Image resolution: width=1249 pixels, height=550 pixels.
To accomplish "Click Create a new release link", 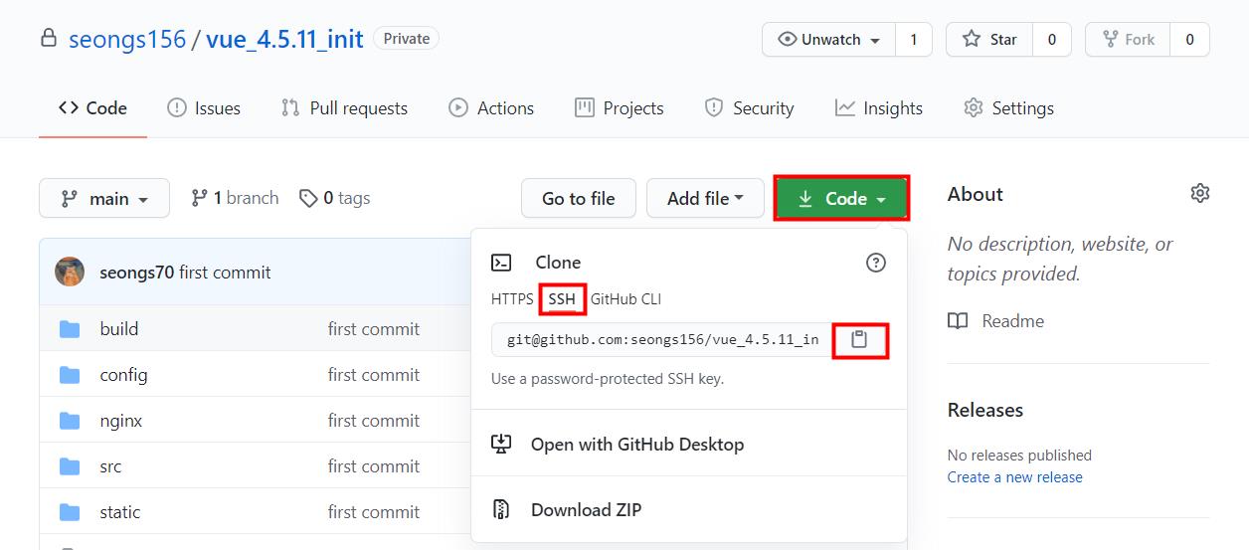I will (x=1015, y=477).
